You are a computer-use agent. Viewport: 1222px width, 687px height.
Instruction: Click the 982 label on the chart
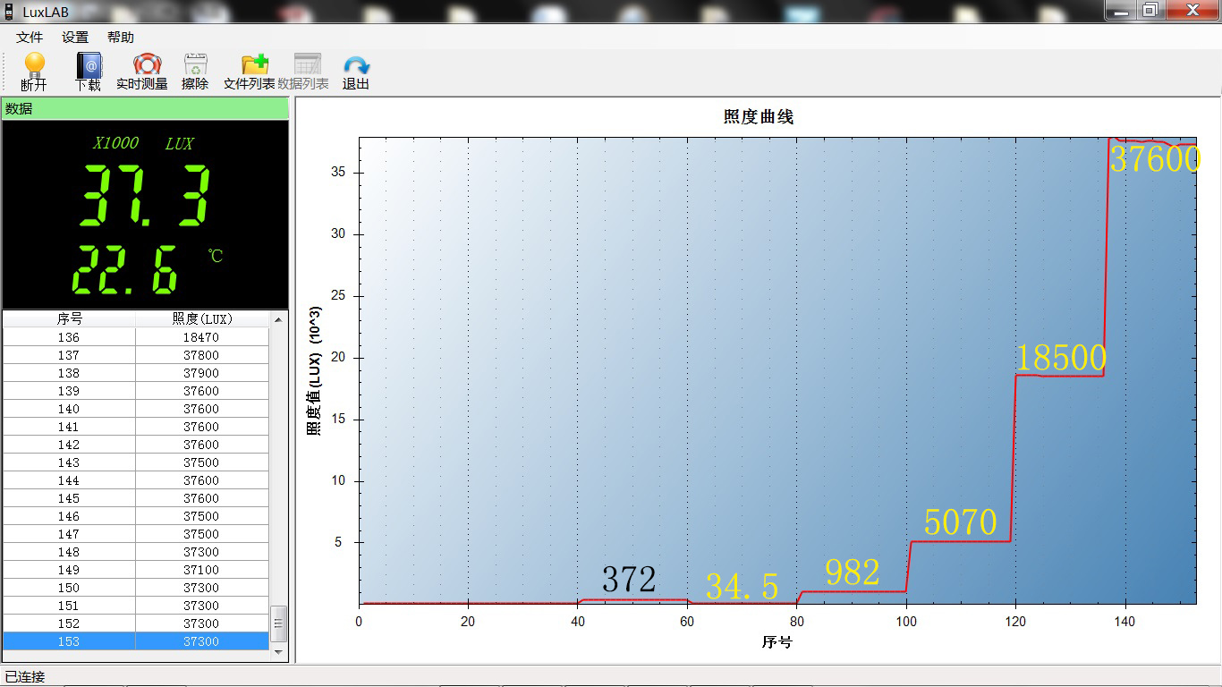[853, 572]
